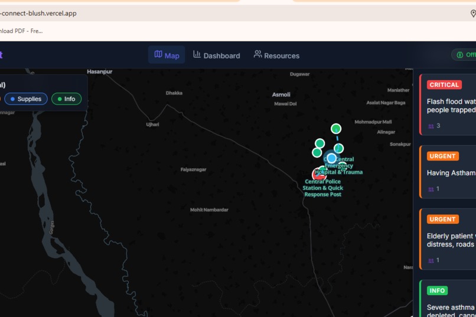476x317 pixels.
Task: Open the URGENT Having Asthma alert card
Action: click(x=448, y=172)
